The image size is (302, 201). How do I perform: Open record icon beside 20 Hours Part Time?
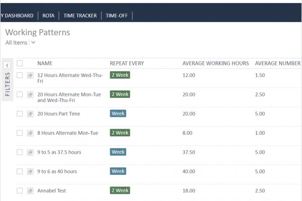(30, 114)
